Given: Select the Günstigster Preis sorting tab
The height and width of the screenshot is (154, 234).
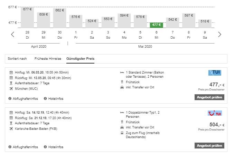Looking at the screenshot, I should 80,58.
